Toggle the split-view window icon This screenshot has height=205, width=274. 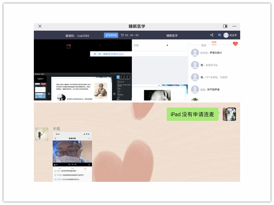pyautogui.click(x=225, y=26)
